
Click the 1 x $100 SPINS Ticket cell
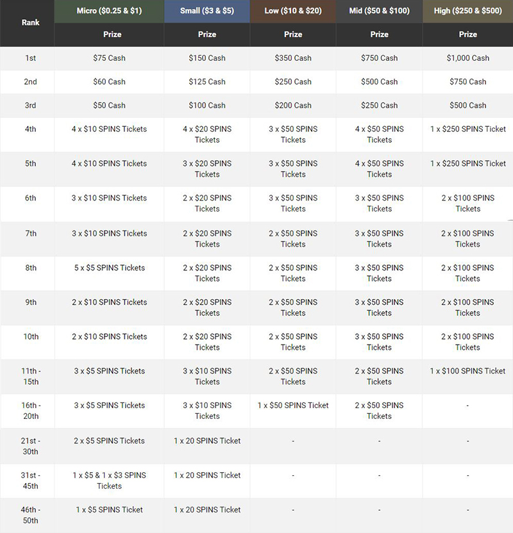tap(467, 371)
